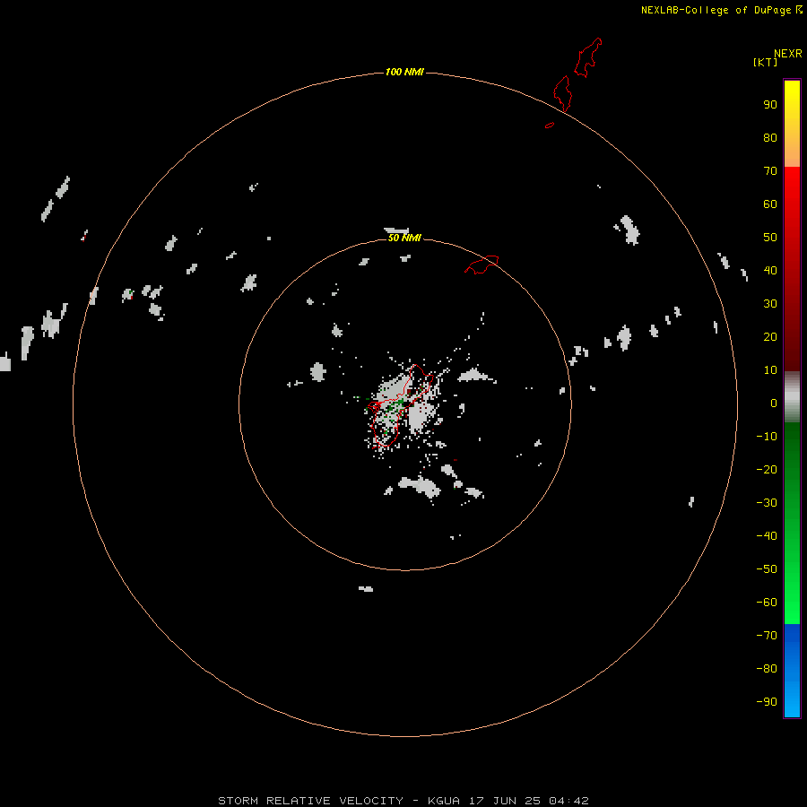The height and width of the screenshot is (807, 807).
Task: Click the NEXR label above the color scale
Action: click(x=788, y=54)
